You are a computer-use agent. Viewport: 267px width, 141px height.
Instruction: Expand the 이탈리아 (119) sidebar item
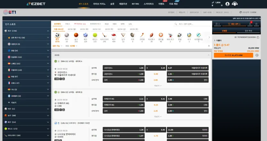tap(48, 70)
